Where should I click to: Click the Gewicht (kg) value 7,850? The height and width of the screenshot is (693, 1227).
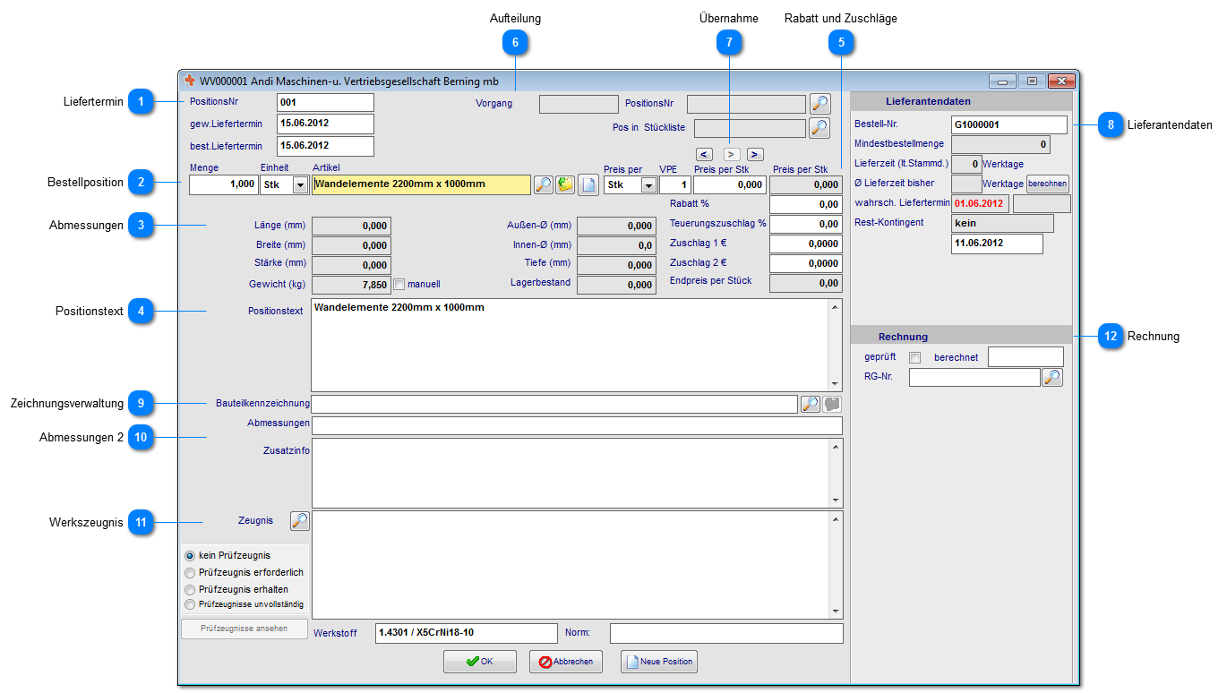(x=351, y=285)
